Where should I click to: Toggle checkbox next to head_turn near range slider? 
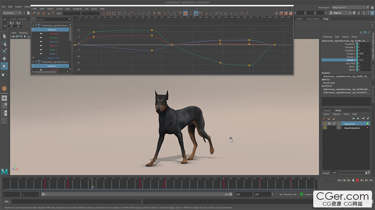pos(302,194)
